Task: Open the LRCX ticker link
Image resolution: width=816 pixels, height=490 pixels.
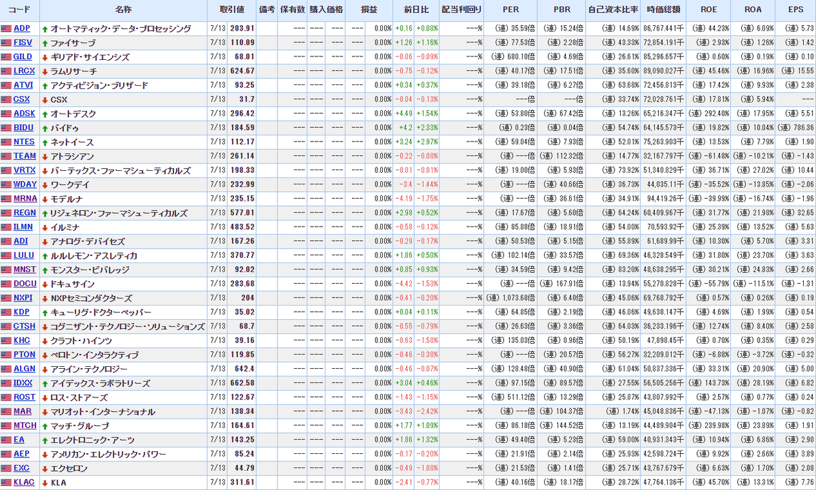Action: (24, 71)
